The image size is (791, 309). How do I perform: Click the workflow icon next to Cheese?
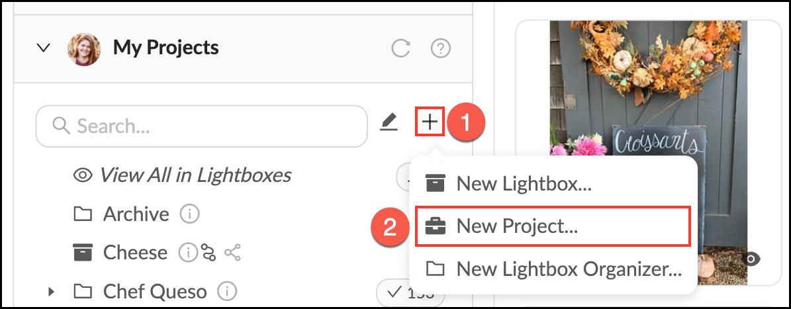[x=209, y=252]
